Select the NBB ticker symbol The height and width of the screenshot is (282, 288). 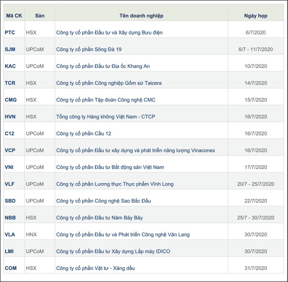(10, 218)
